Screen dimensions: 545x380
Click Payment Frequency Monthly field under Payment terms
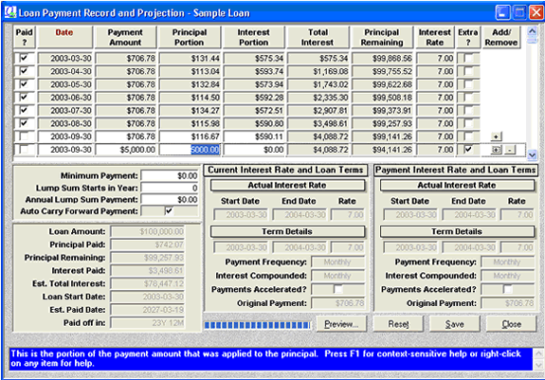(507, 262)
